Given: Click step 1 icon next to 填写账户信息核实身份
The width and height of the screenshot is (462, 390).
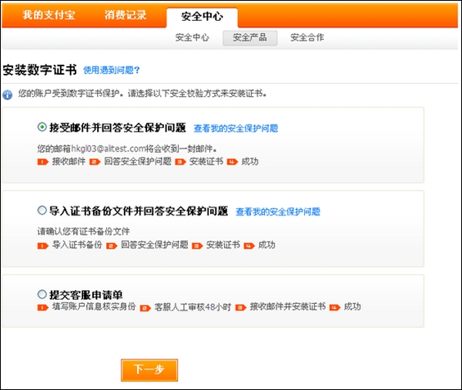Looking at the screenshot, I should (43, 308).
